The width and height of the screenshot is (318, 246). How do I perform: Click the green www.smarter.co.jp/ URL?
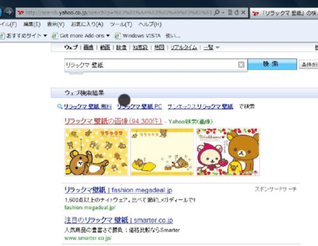click(x=88, y=238)
